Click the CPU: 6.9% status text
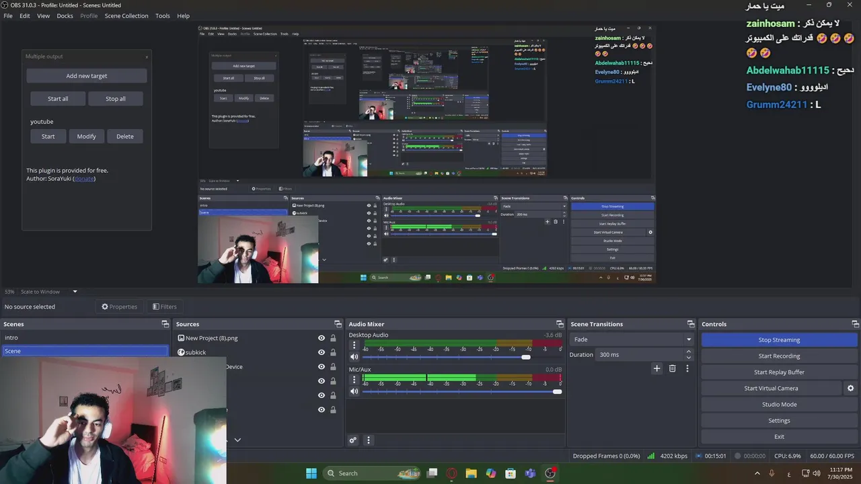 click(787, 456)
